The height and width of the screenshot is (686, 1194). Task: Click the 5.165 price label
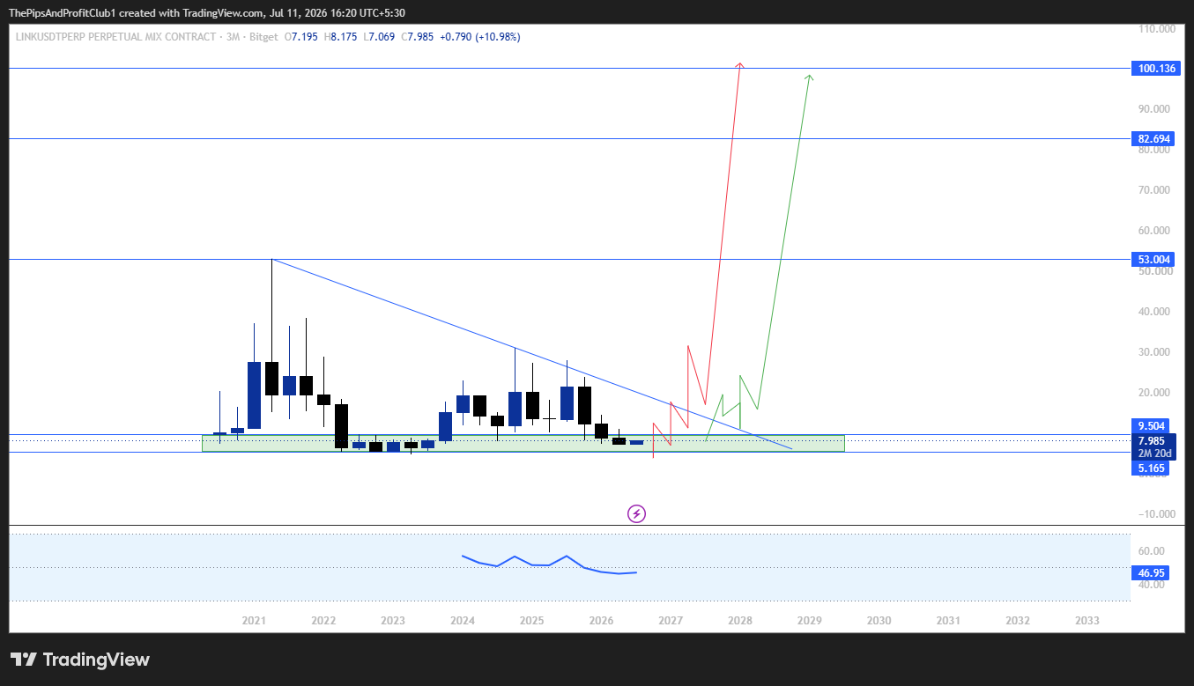[1152, 468]
